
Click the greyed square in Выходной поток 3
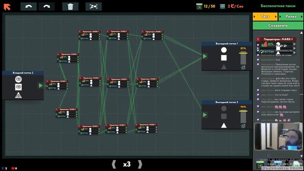click(x=224, y=116)
